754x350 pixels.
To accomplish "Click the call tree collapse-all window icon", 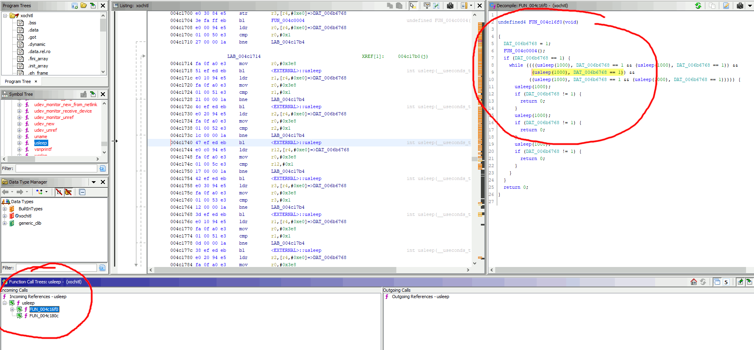I will [x=717, y=282].
